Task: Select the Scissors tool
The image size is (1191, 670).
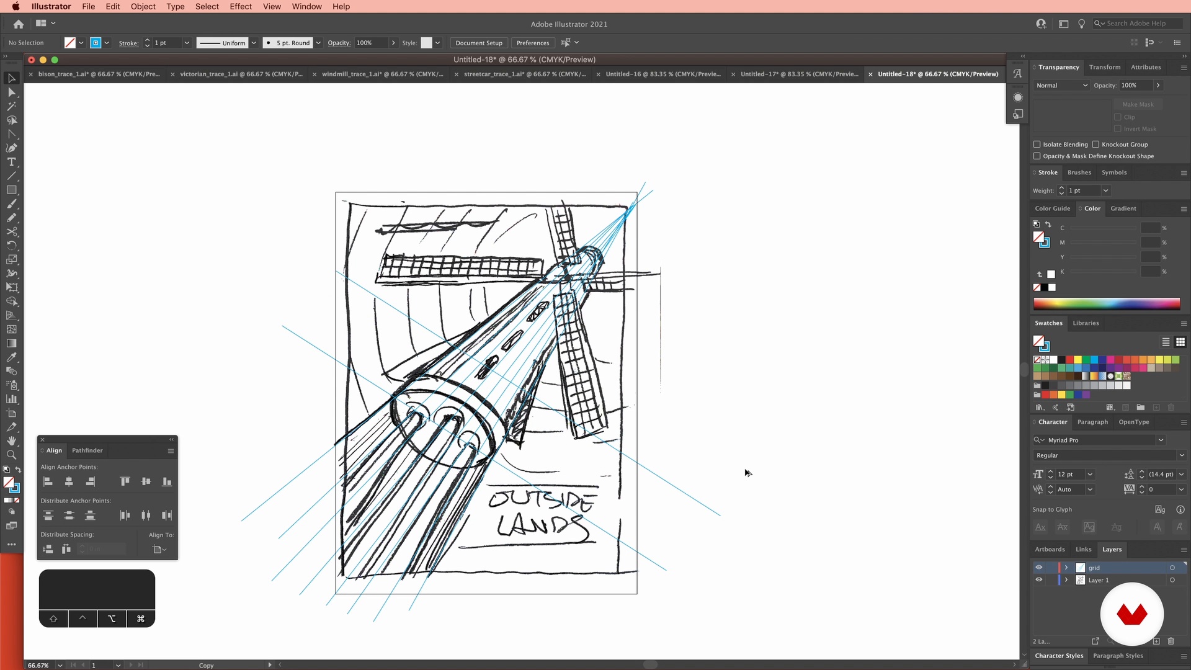Action: tap(11, 232)
